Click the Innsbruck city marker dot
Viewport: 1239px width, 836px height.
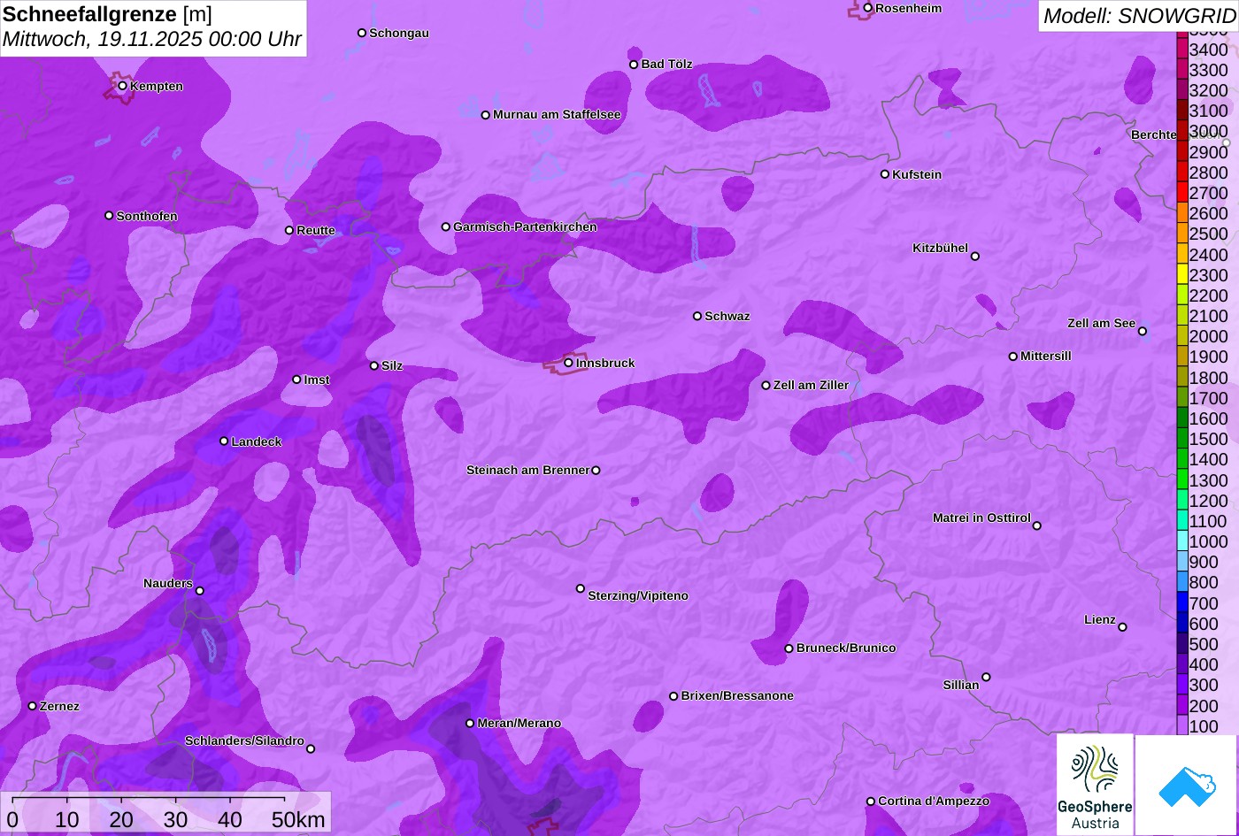point(568,363)
